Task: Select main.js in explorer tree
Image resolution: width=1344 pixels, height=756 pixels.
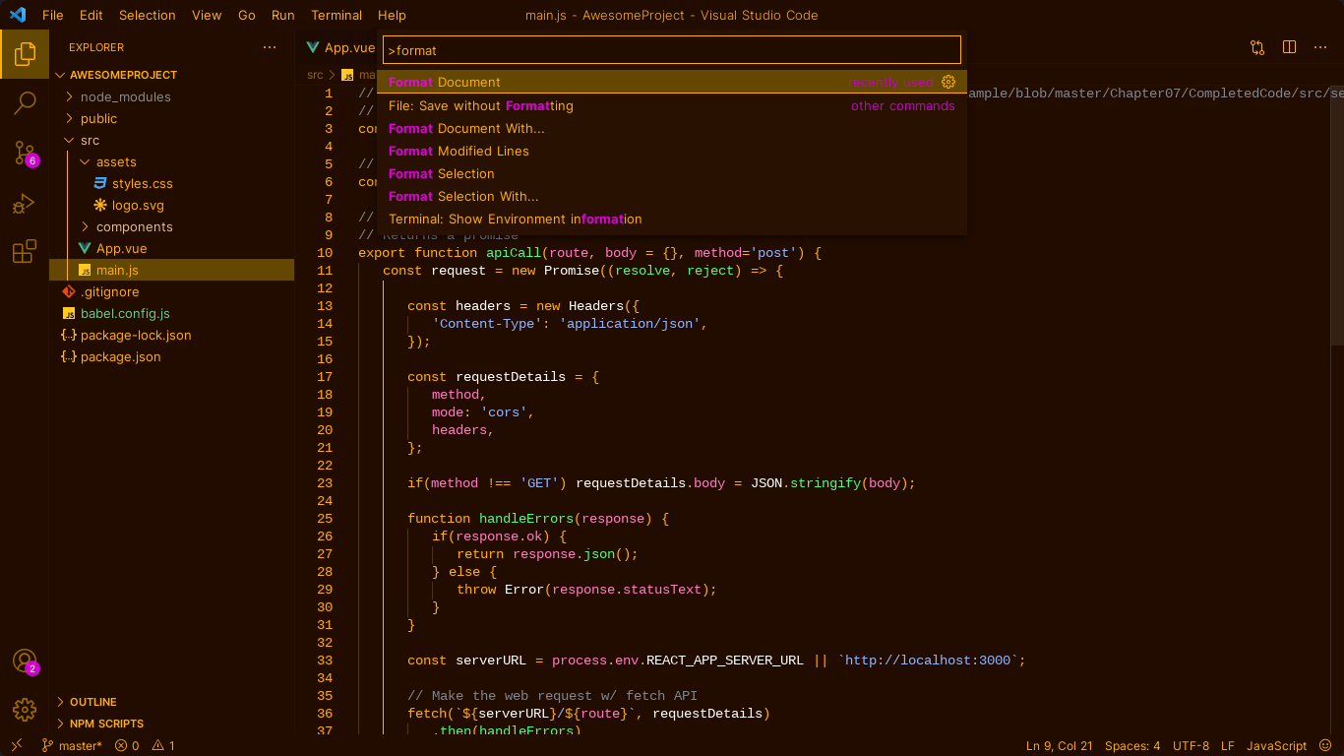Action: [171, 270]
